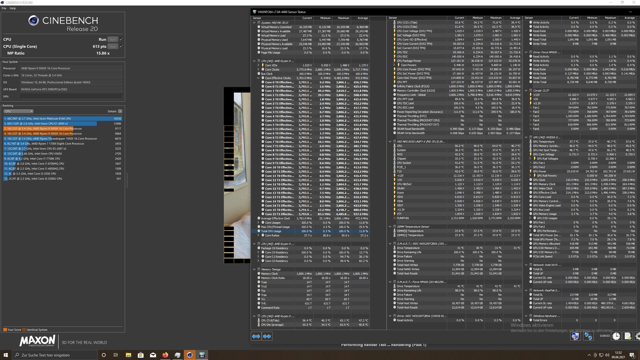Open the HWiNFO network connection computers icon
640x360 pixels.
(x=588, y=336)
